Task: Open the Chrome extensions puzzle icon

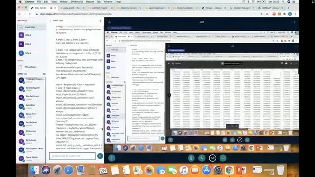Action: point(284,14)
